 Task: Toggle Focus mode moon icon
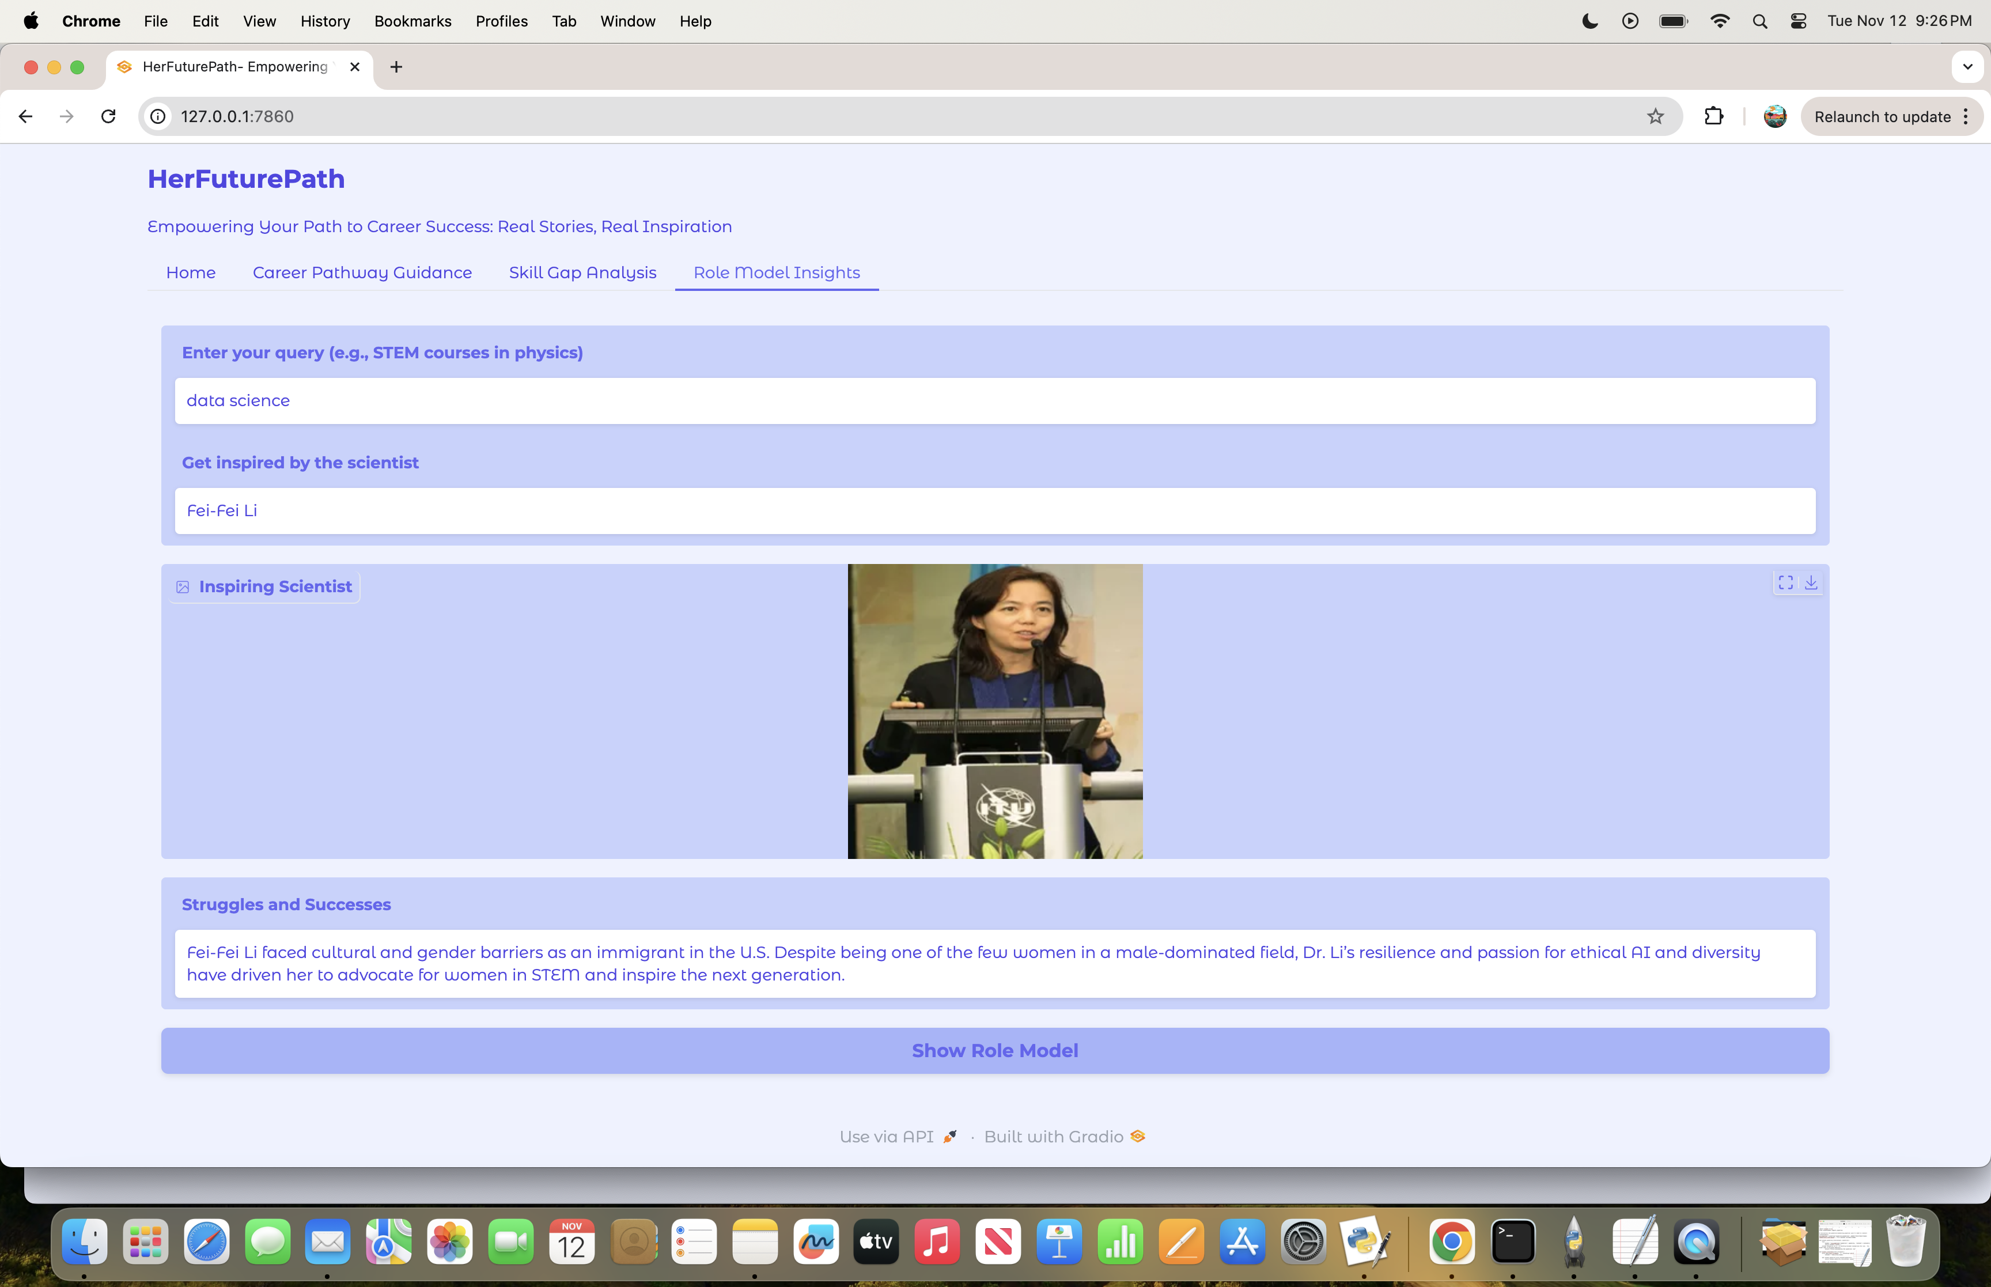click(x=1590, y=21)
